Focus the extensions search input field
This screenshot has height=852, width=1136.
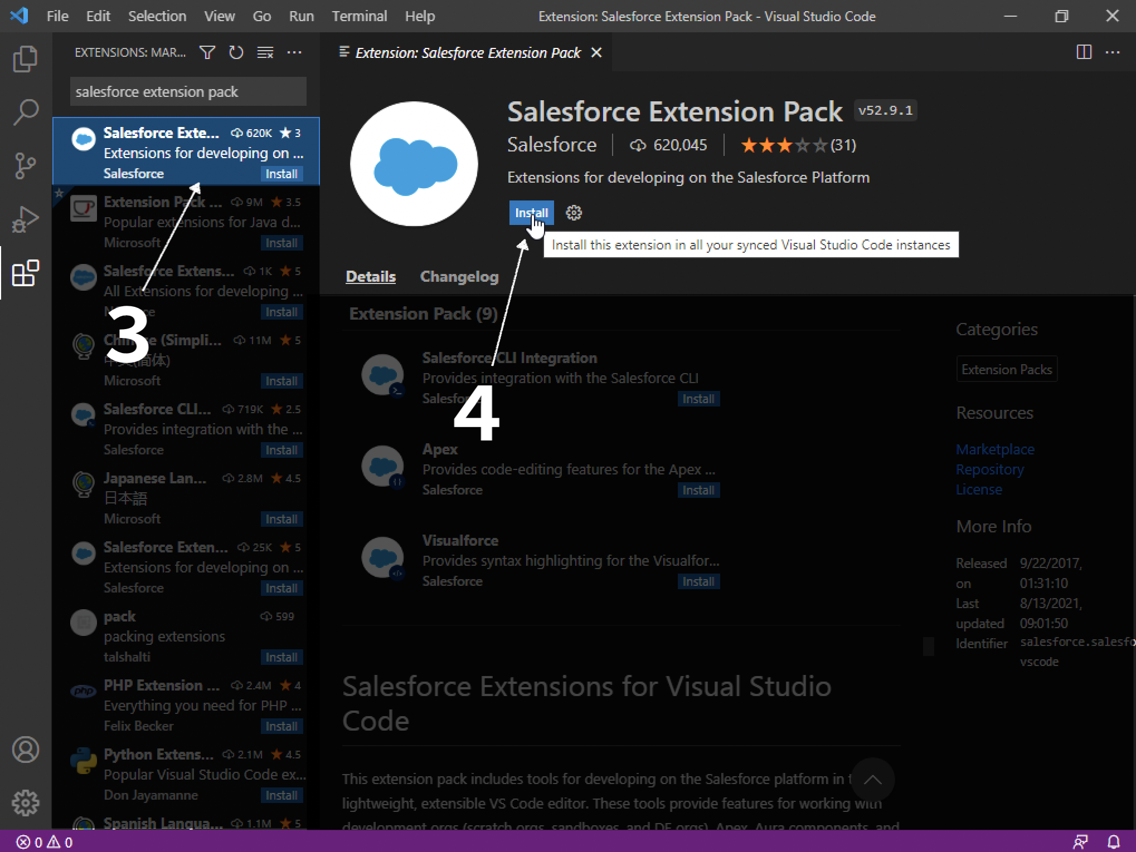(188, 91)
